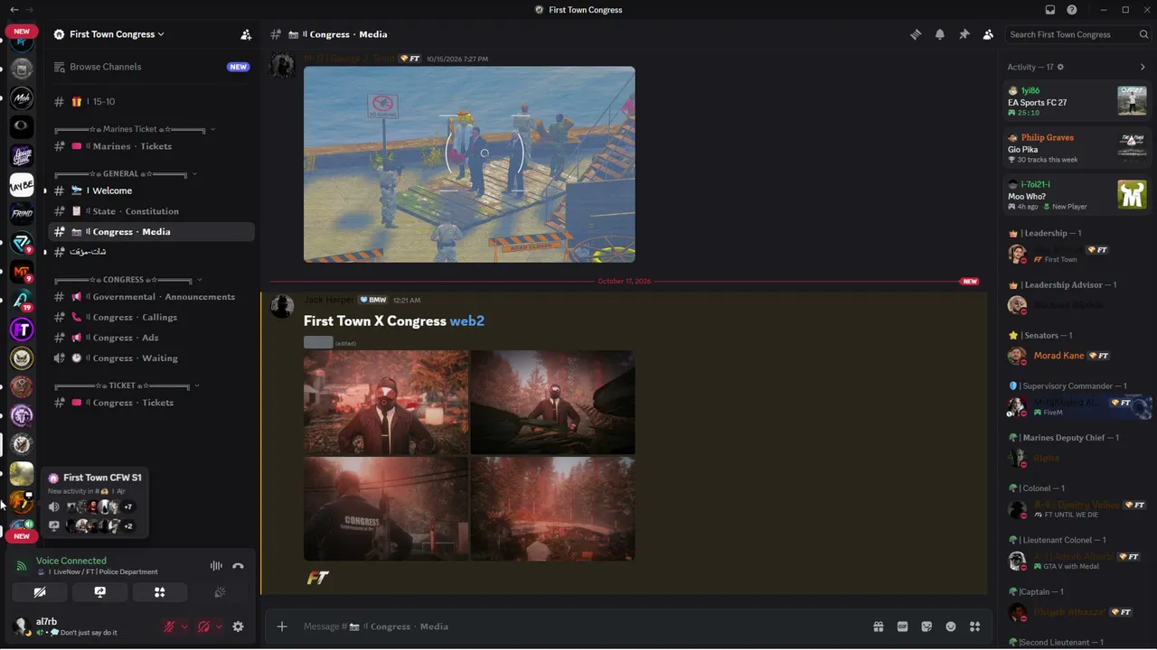Go to Governmental · Announcements channel

(x=151, y=297)
